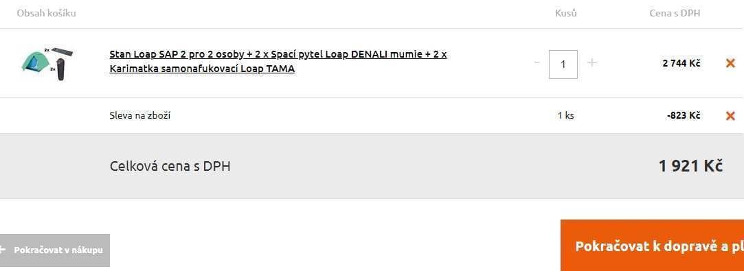Click the gray mat image in thumbnail
Screen dimensions: 744x271
[63, 51]
